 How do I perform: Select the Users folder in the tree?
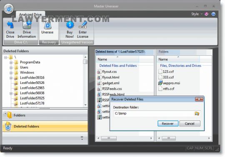24,67
